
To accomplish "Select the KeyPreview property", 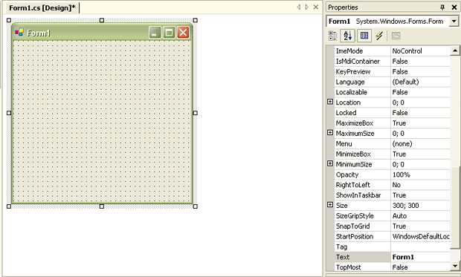I will 353,72.
